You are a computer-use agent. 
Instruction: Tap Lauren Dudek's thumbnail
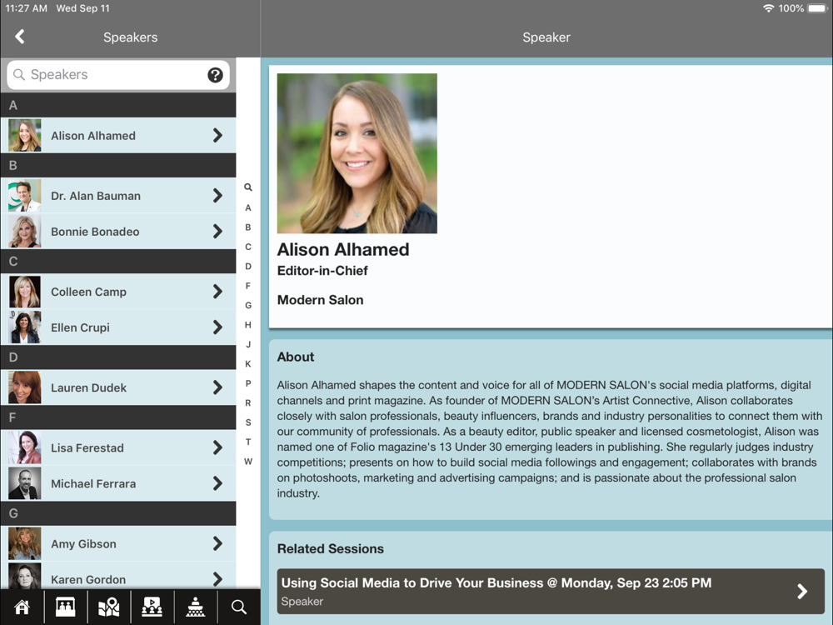(24, 387)
